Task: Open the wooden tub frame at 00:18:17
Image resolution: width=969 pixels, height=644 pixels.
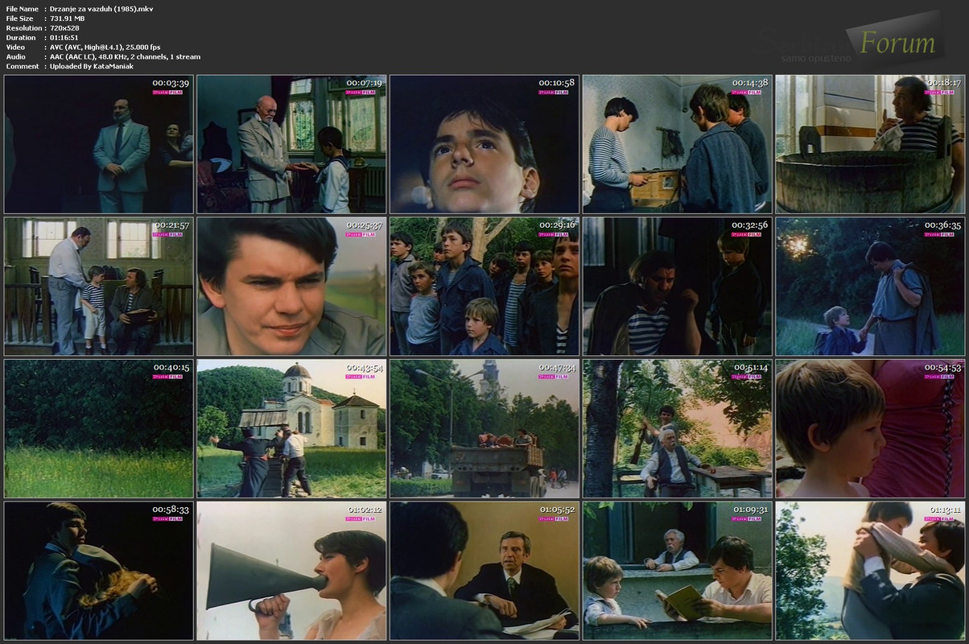Action: pyautogui.click(x=870, y=145)
